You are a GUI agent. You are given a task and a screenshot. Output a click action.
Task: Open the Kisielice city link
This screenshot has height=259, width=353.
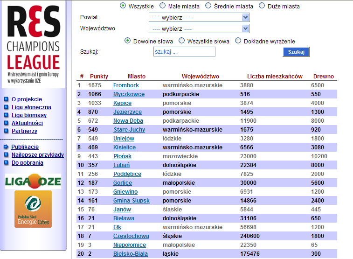click(x=124, y=147)
